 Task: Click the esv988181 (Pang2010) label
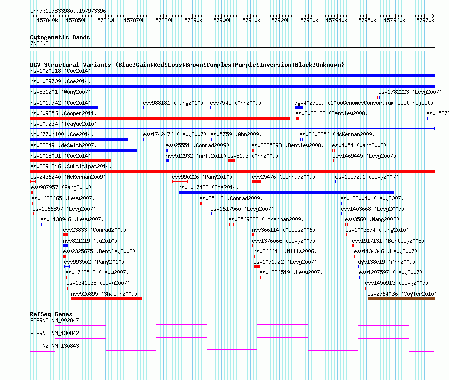coord(173,103)
